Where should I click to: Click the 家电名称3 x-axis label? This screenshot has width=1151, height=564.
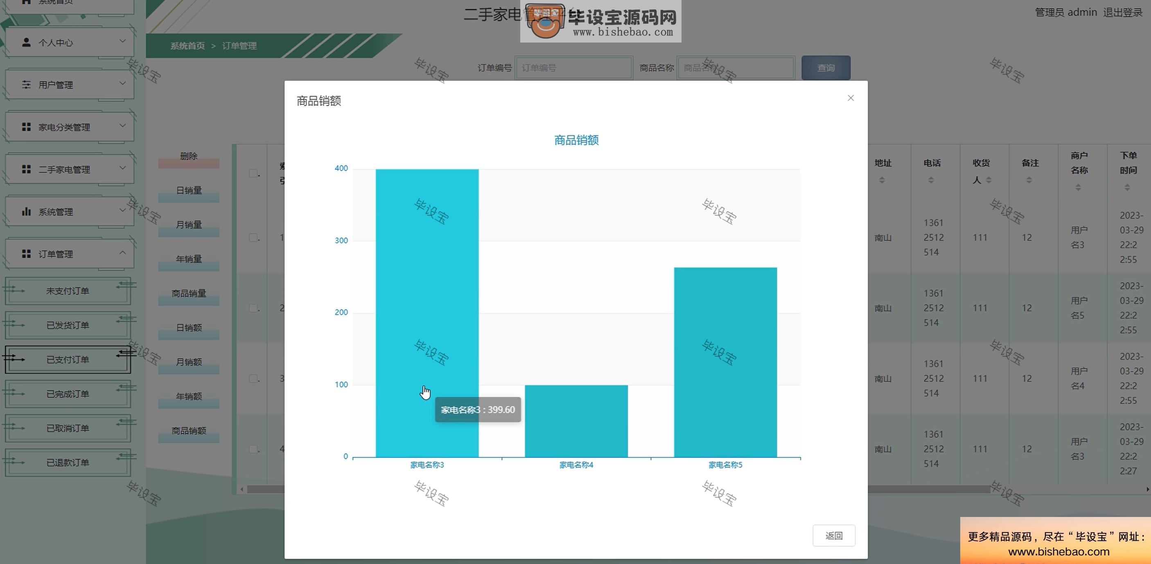click(427, 465)
